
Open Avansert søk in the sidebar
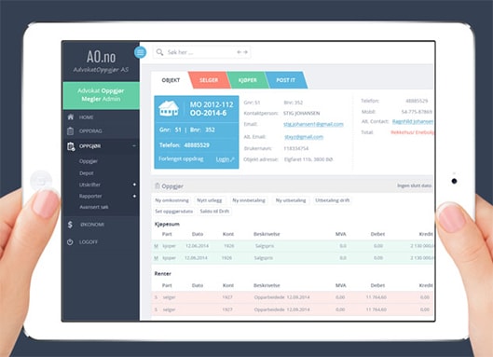pyautogui.click(x=94, y=207)
